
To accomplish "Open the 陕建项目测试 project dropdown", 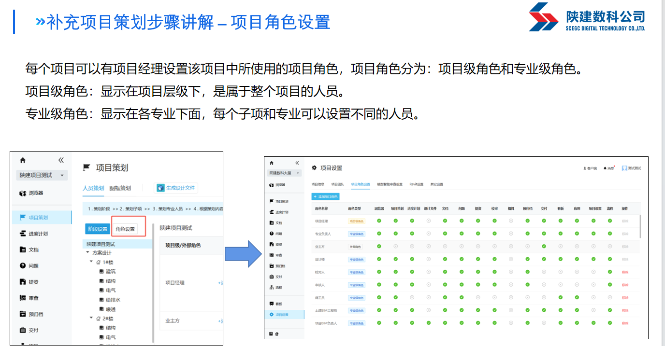I will 42,175.
